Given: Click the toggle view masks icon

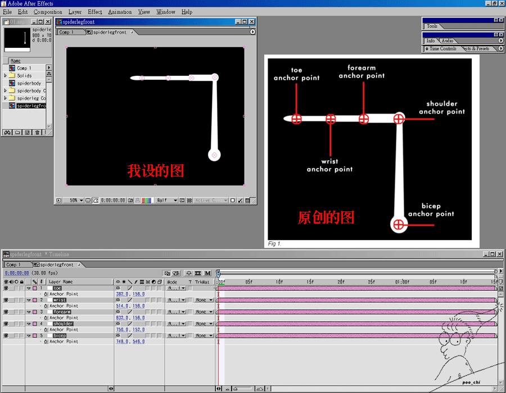Looking at the screenshot, I should tap(96, 200).
